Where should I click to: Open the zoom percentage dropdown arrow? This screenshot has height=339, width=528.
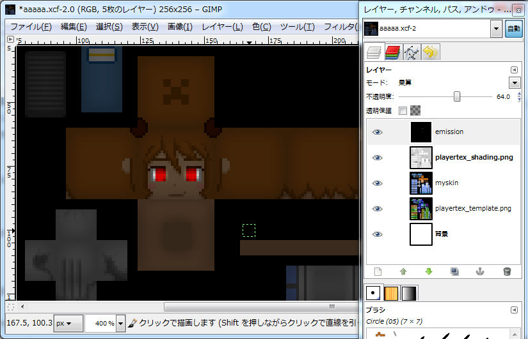coord(120,324)
